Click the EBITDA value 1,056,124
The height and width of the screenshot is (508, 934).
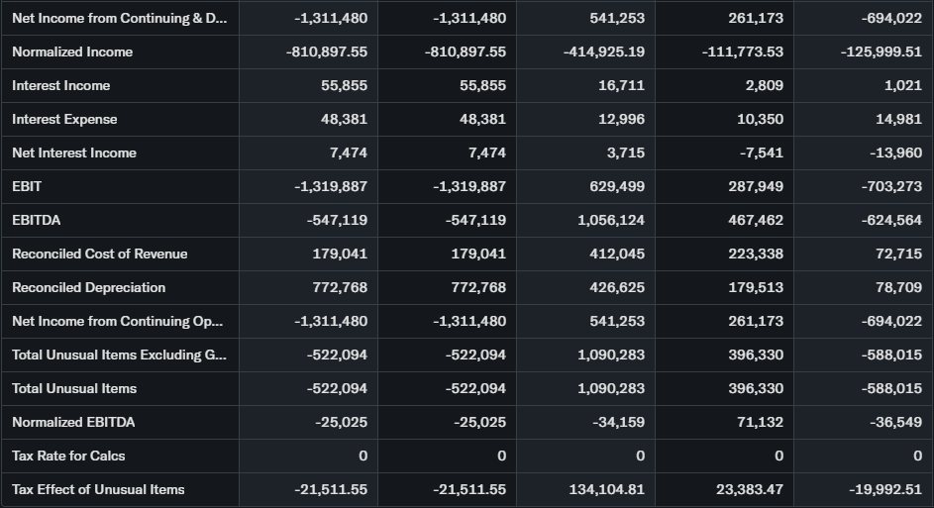(611, 220)
